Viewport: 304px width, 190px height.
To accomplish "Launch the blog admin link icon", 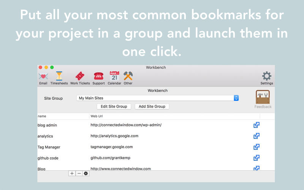I will point(256,125).
